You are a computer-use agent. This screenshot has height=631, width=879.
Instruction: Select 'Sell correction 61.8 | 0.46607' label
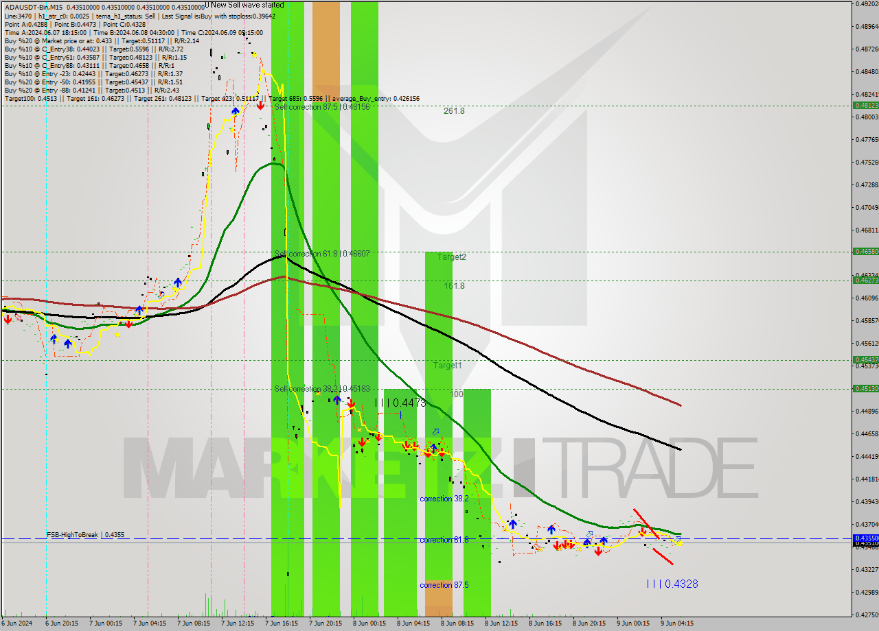(322, 254)
